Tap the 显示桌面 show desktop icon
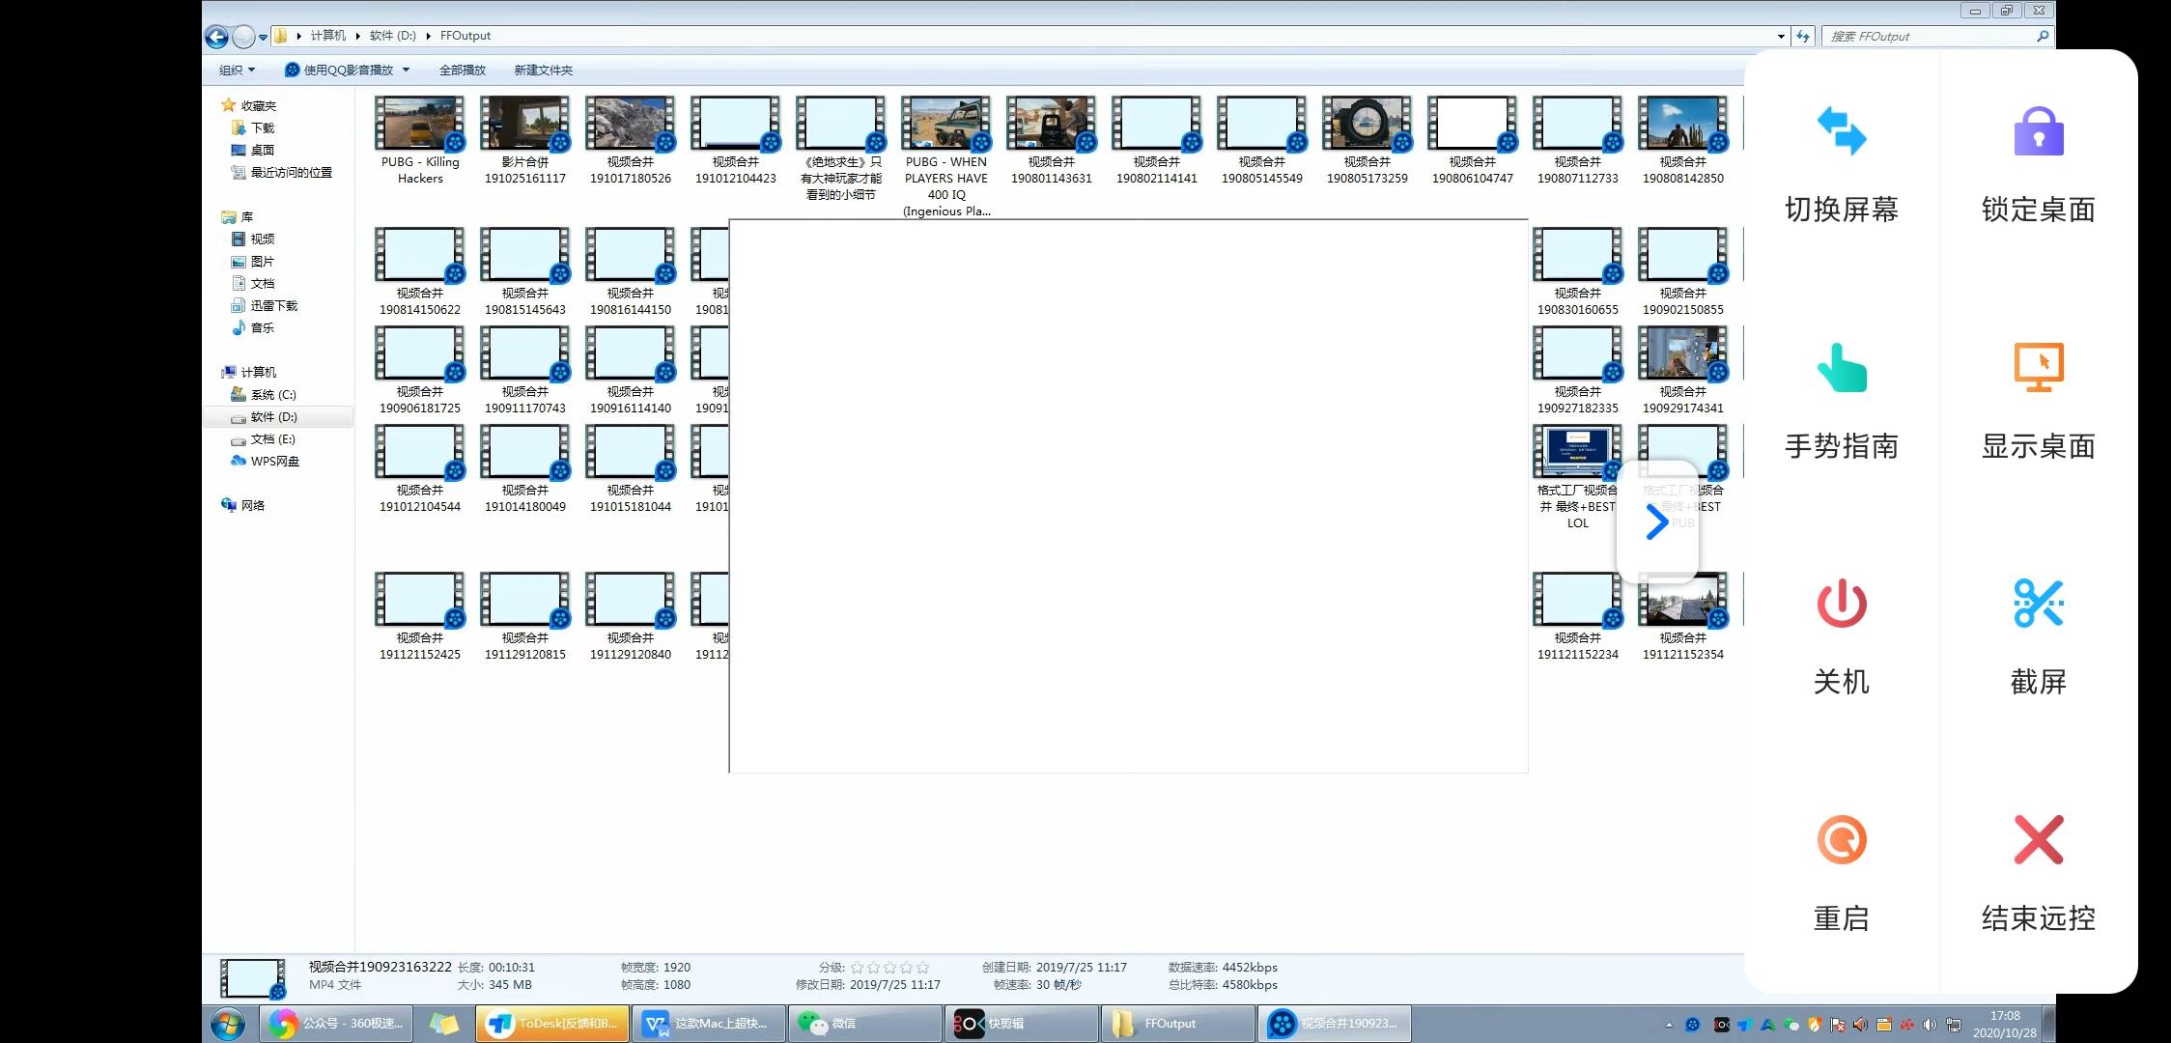The image size is (2171, 1043). click(x=2039, y=367)
